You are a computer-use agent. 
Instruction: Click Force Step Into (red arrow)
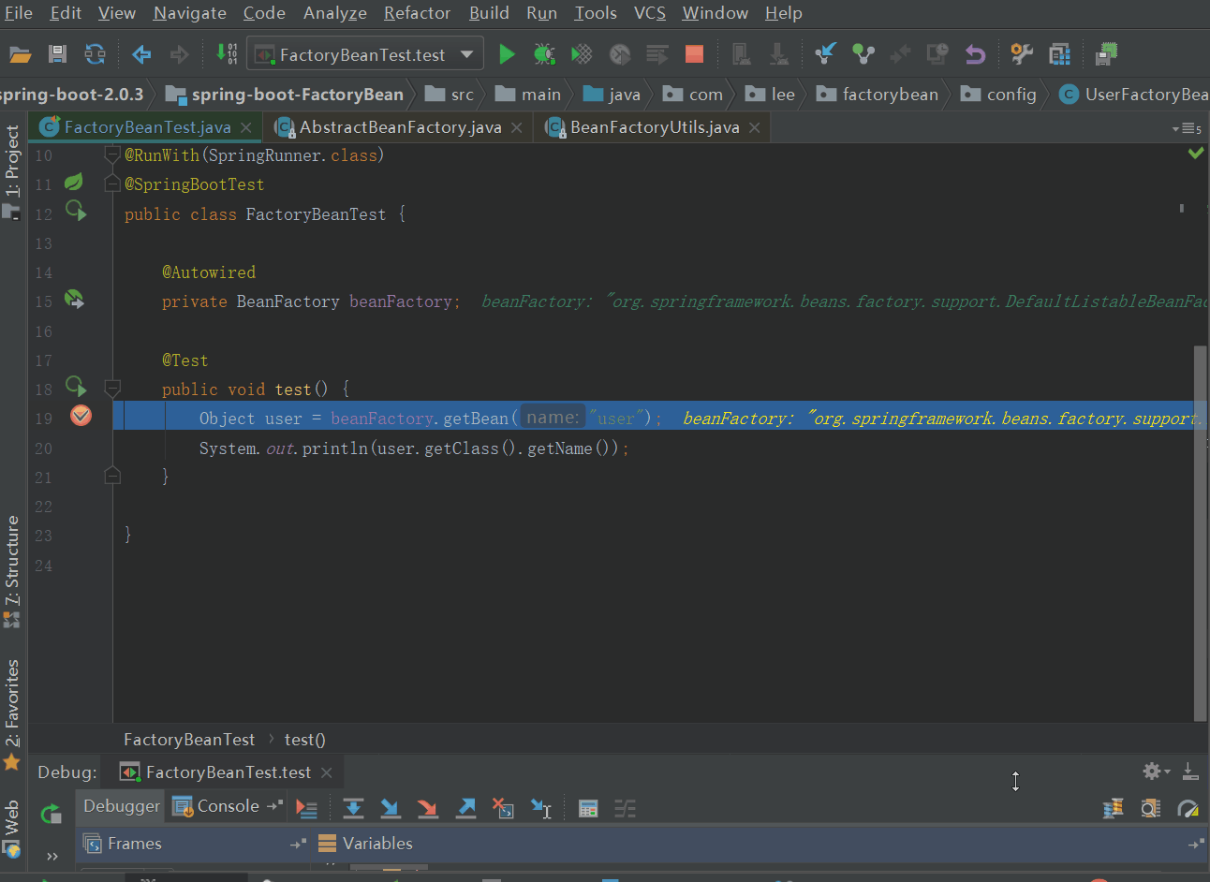point(428,808)
